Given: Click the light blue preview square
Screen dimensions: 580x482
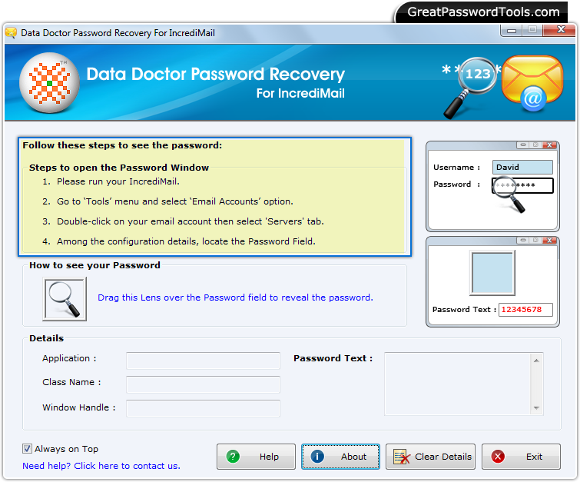Looking at the screenshot, I should [492, 273].
